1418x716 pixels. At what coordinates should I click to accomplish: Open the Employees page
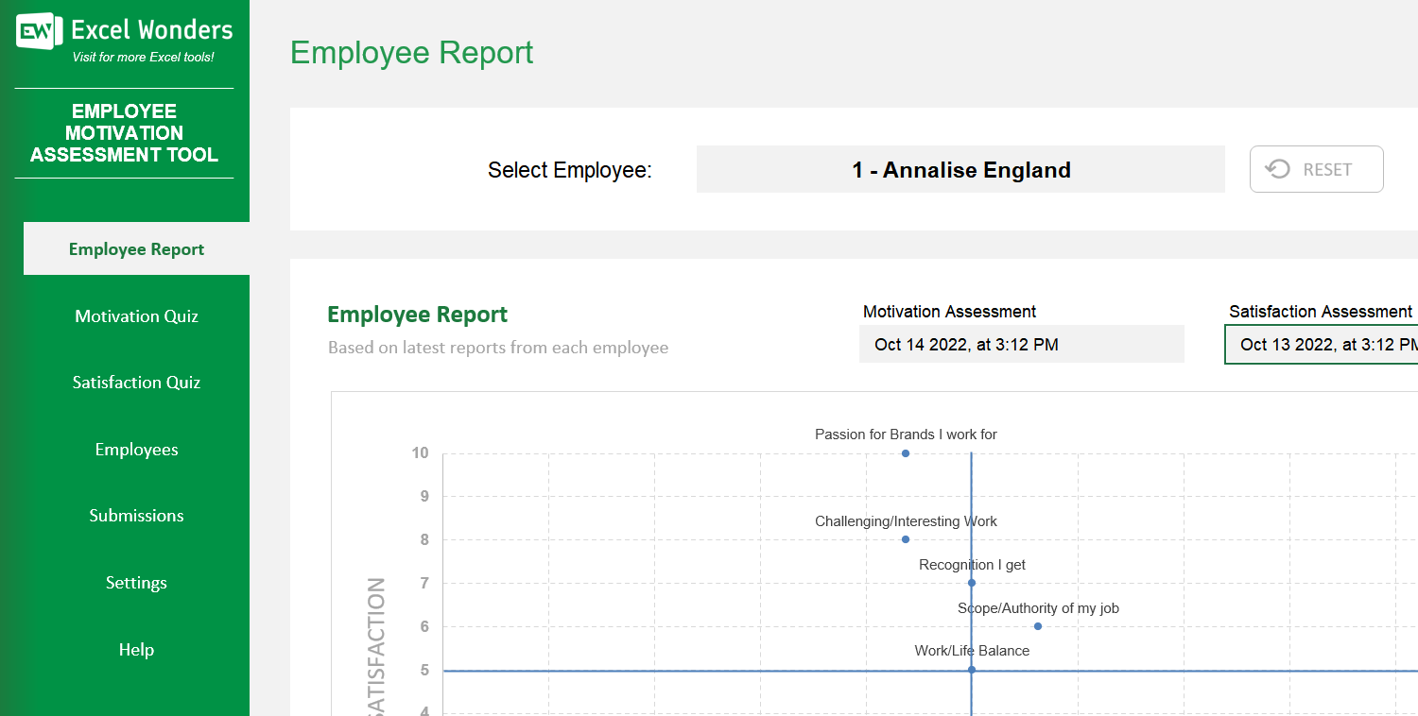[136, 449]
